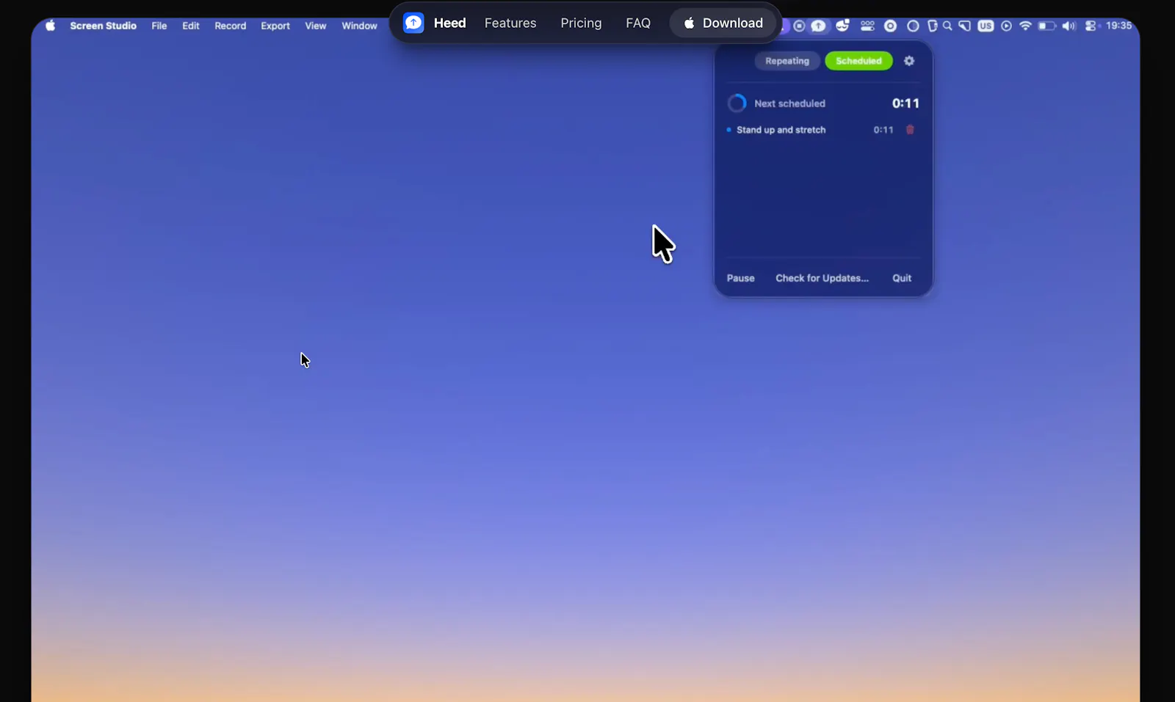Click the large 0:11 countdown
1175x702 pixels.
905,103
